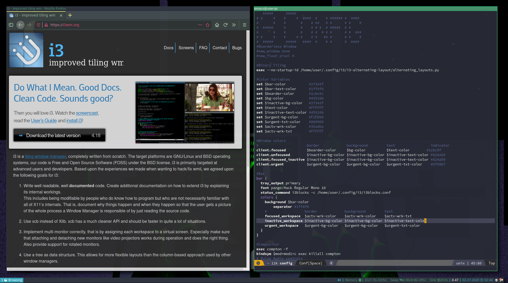
Task: Open the tiling window manager link
Action: 45,156
